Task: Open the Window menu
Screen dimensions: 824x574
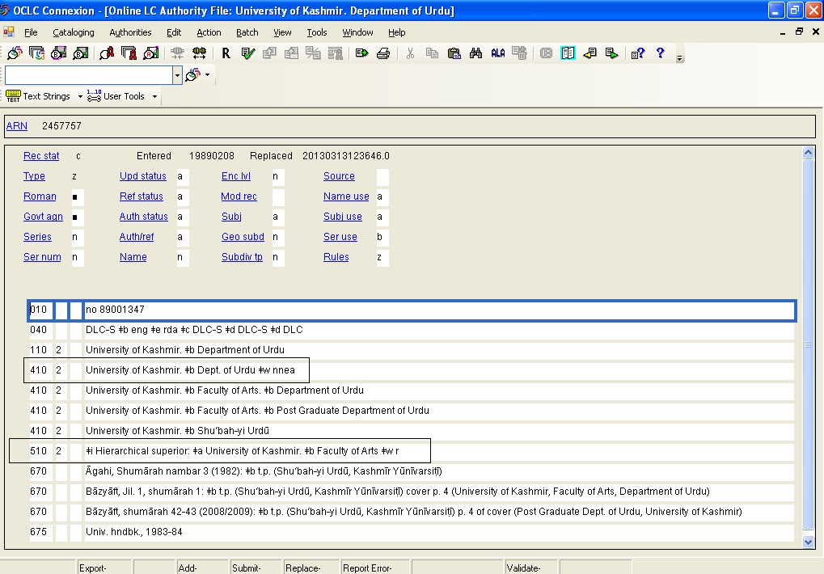Action: 358,32
